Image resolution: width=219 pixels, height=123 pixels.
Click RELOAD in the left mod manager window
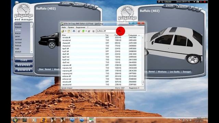[x=66, y=3]
